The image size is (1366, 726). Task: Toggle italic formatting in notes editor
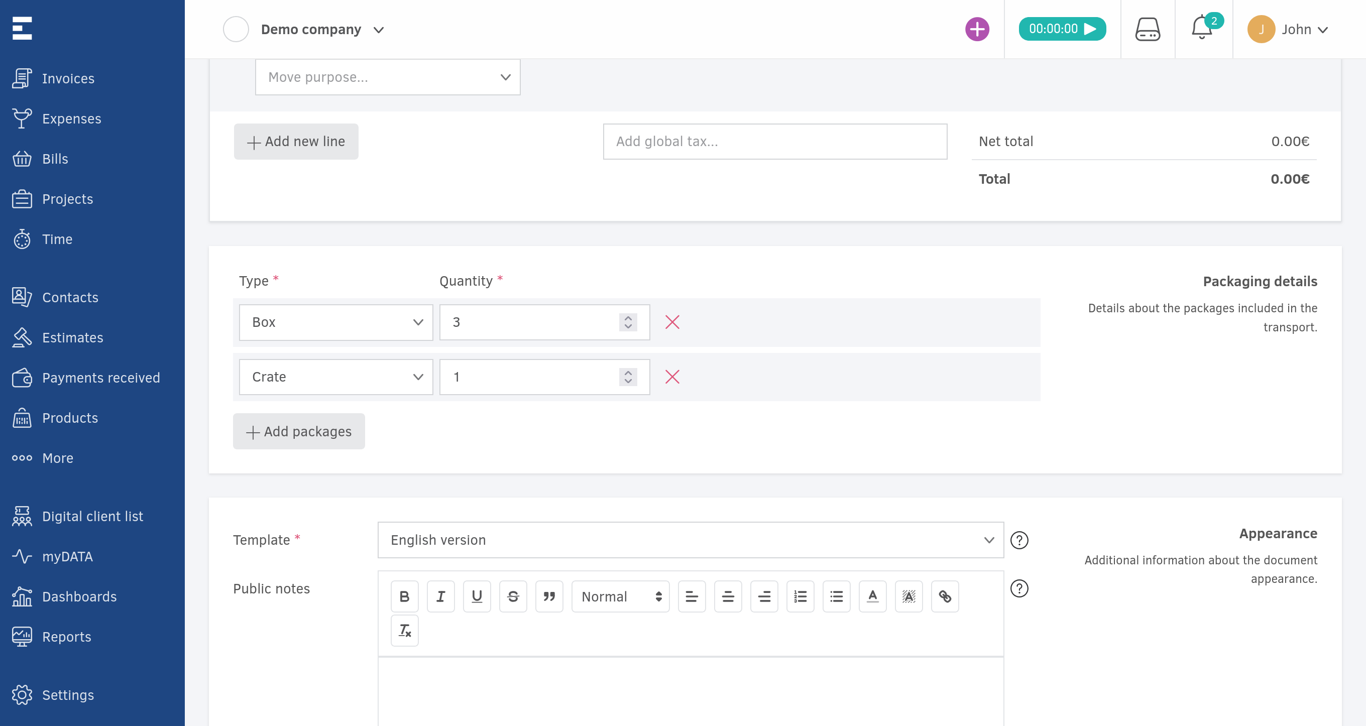(x=440, y=596)
